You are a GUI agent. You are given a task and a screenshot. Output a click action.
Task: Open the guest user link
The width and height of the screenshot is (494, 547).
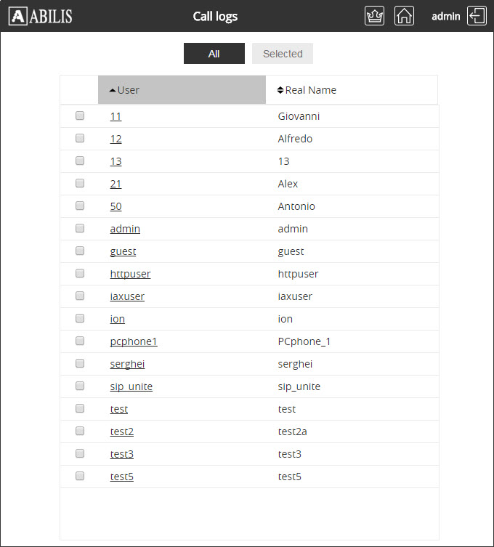pyautogui.click(x=123, y=251)
